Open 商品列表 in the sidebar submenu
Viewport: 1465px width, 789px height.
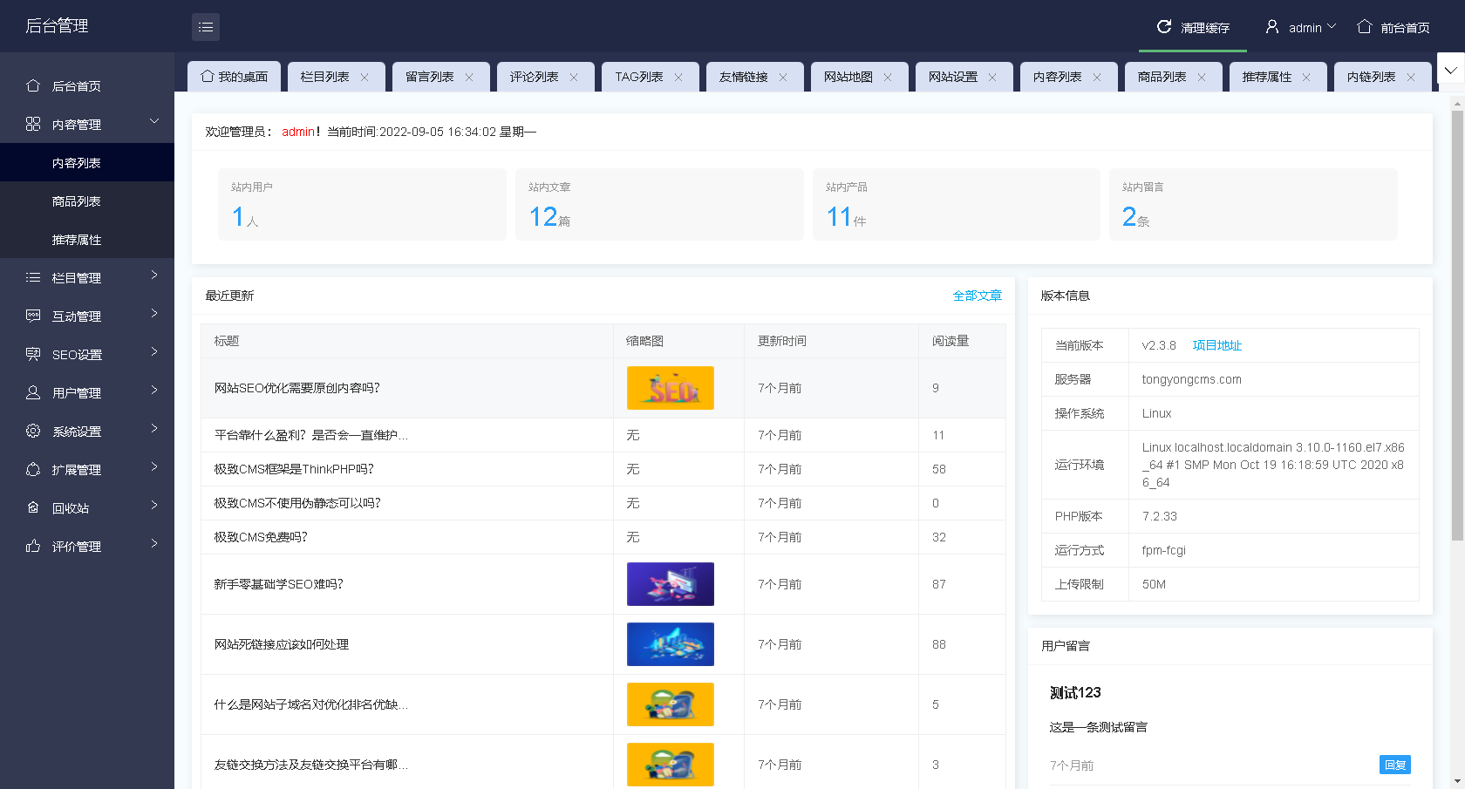[x=87, y=201]
